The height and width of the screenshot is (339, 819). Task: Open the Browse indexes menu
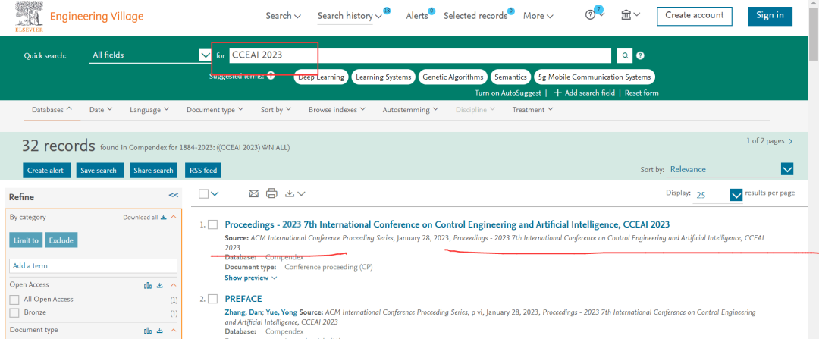(x=337, y=110)
